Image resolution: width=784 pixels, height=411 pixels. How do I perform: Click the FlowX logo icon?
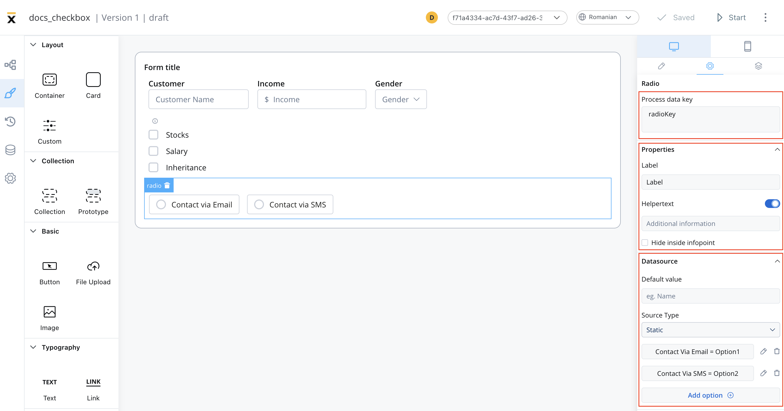pyautogui.click(x=11, y=18)
